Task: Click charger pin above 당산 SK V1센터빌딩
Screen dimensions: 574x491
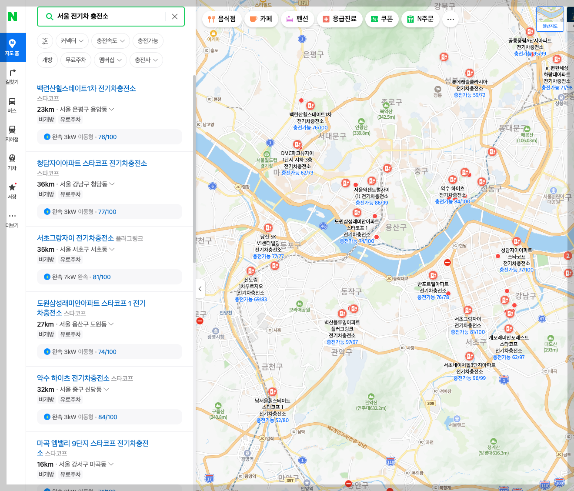Action: pos(268,228)
